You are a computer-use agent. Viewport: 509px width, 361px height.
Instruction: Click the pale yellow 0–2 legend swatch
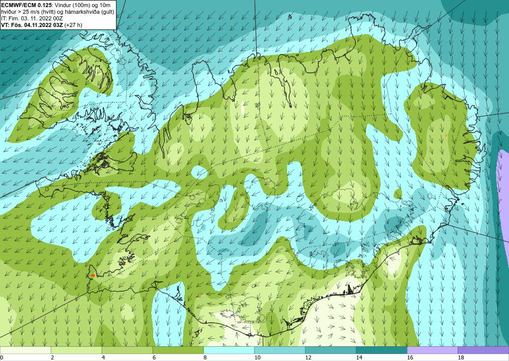pos(25,350)
